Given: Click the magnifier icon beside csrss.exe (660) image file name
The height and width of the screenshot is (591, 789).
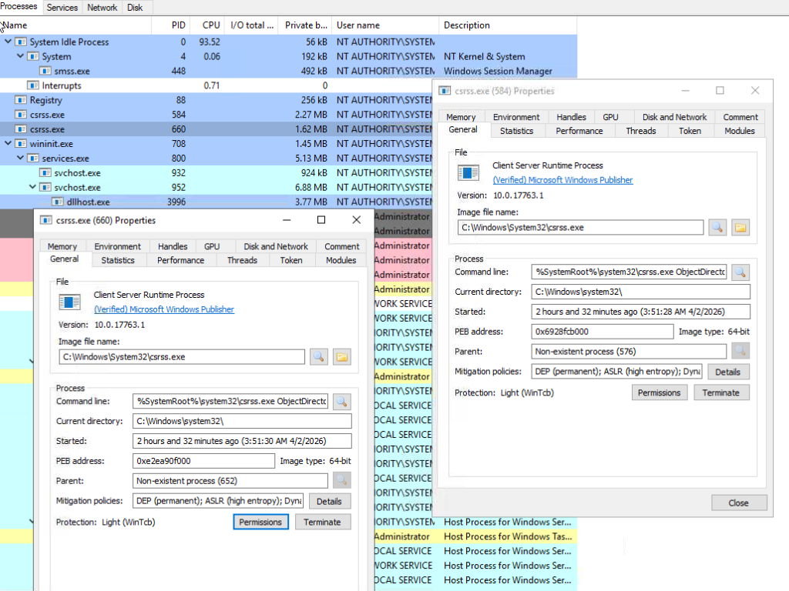Looking at the screenshot, I should [319, 356].
